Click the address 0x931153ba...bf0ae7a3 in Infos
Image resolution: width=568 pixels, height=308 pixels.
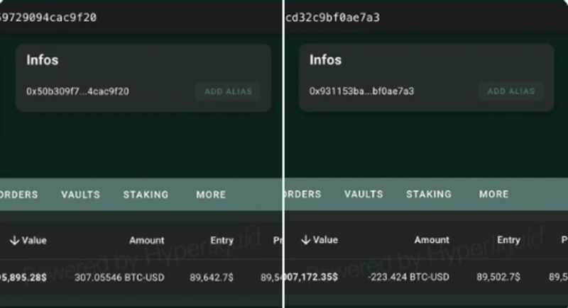pyautogui.click(x=361, y=91)
